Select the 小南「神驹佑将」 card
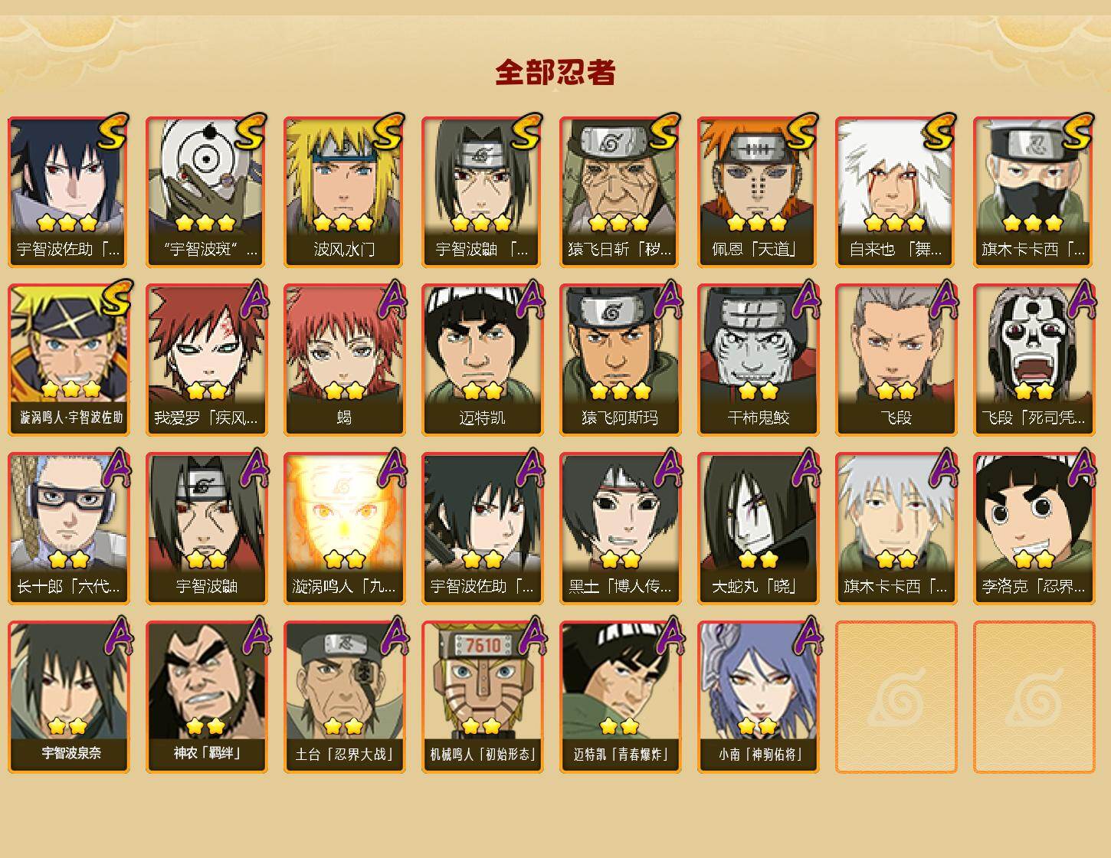This screenshot has height=858, width=1111. click(758, 696)
